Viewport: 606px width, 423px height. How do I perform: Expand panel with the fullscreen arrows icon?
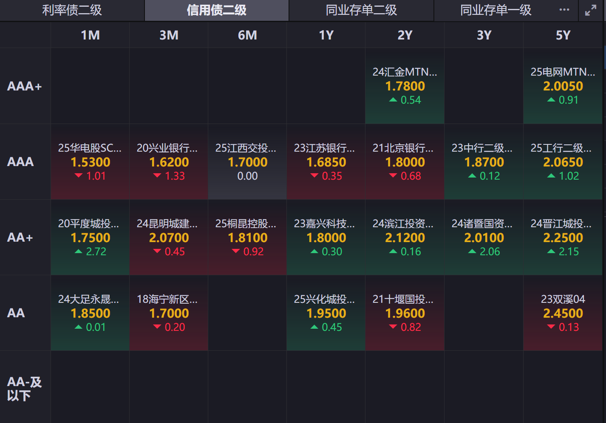coord(591,10)
